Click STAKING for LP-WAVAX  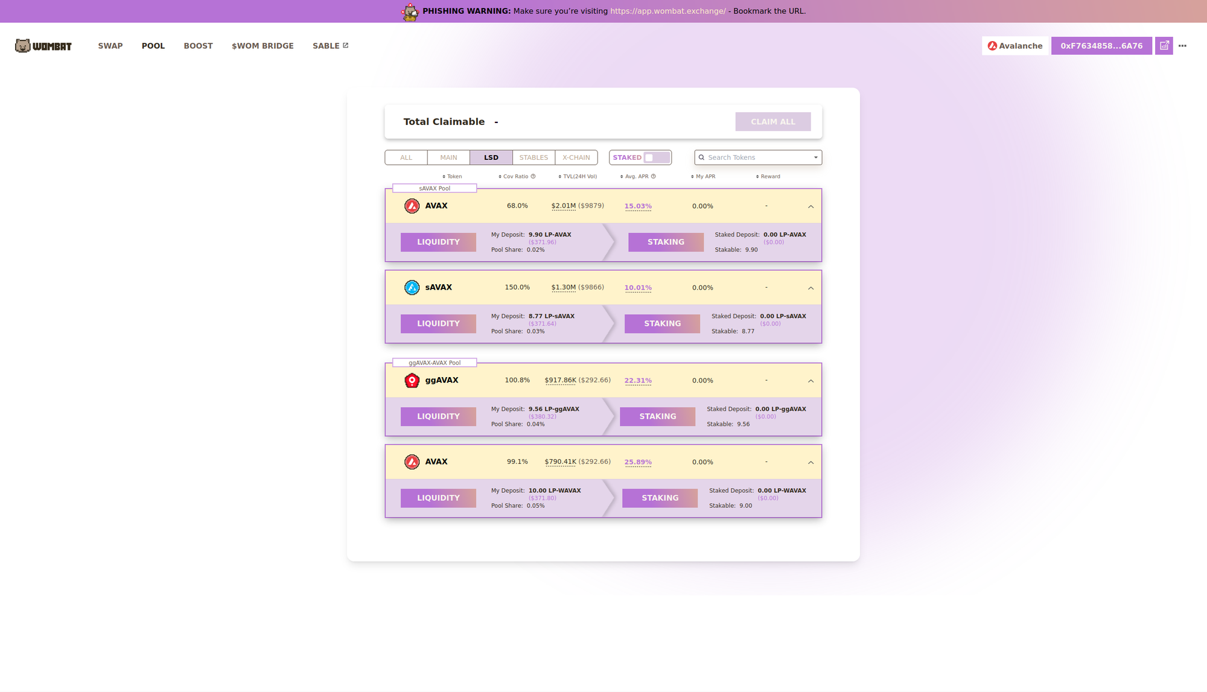pos(660,498)
